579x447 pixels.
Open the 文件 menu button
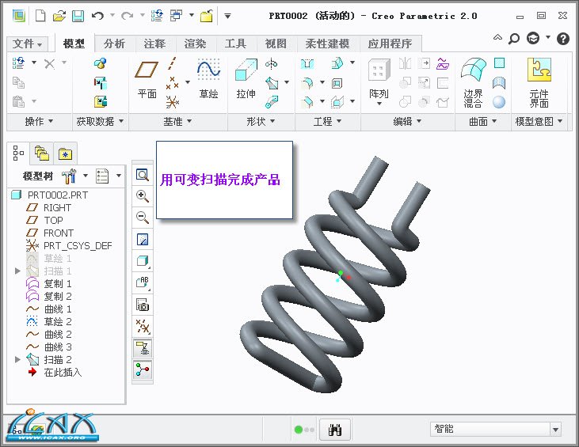point(29,44)
